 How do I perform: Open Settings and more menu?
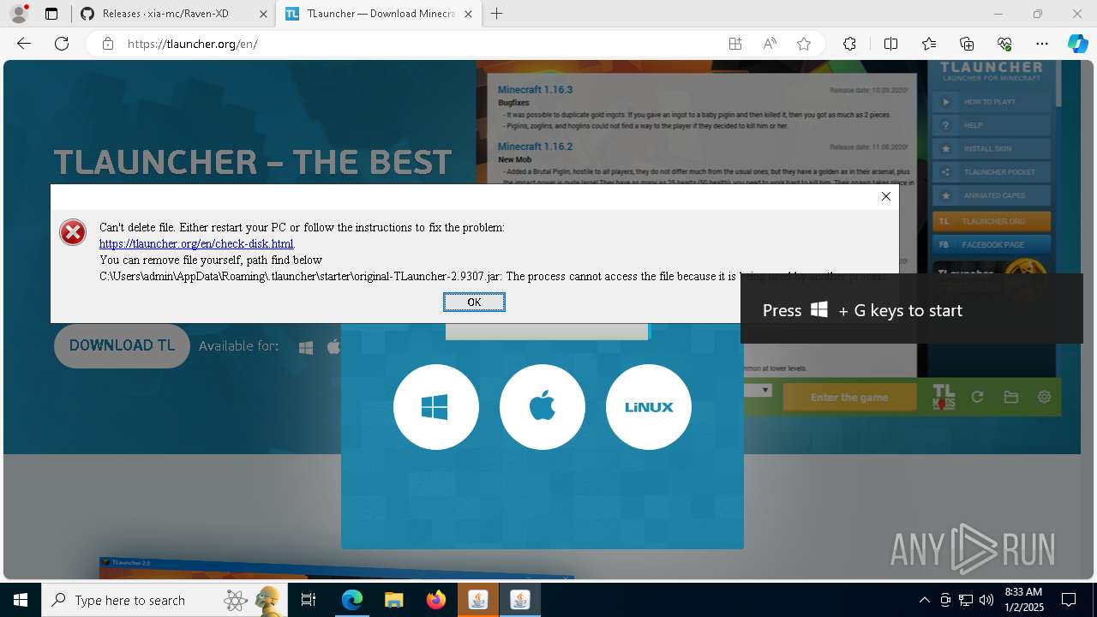1042,44
